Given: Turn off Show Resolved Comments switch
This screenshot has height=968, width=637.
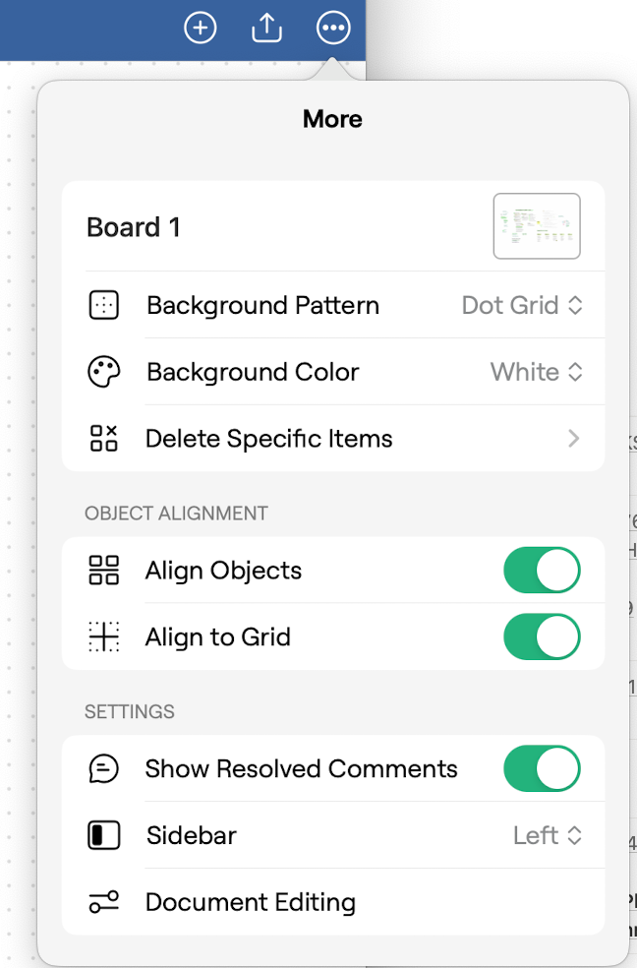Looking at the screenshot, I should (542, 768).
